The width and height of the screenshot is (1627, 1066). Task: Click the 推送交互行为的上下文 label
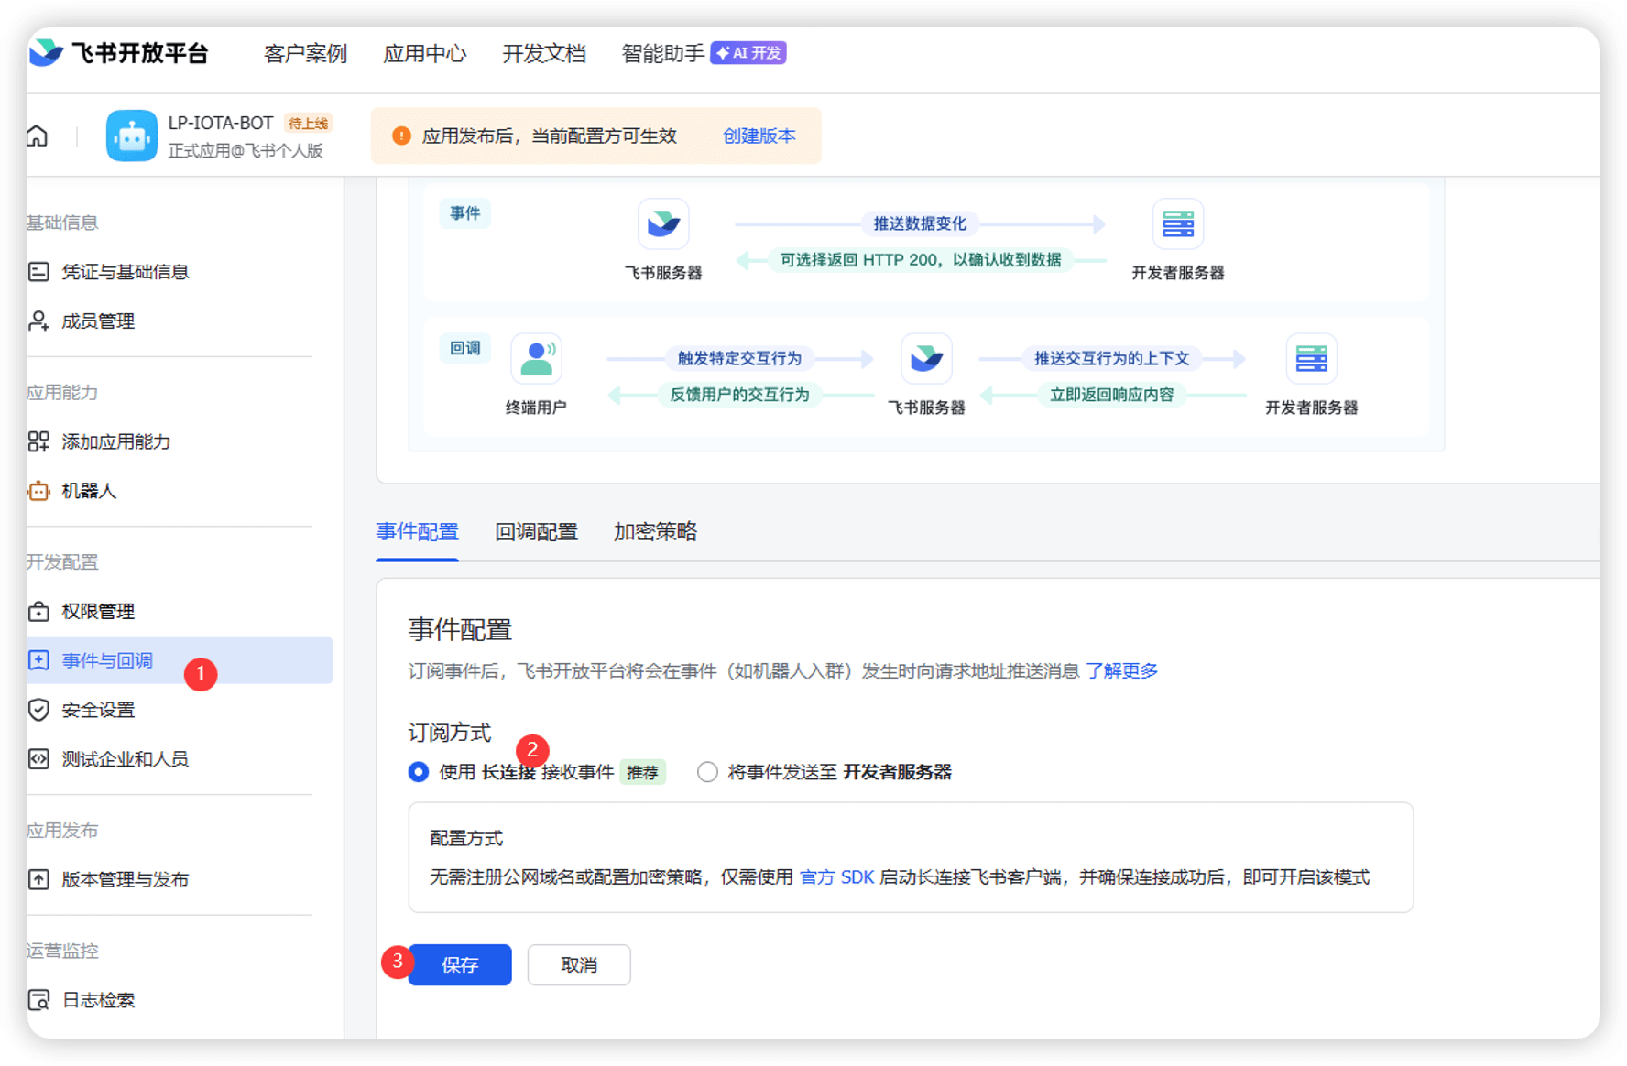1111,358
